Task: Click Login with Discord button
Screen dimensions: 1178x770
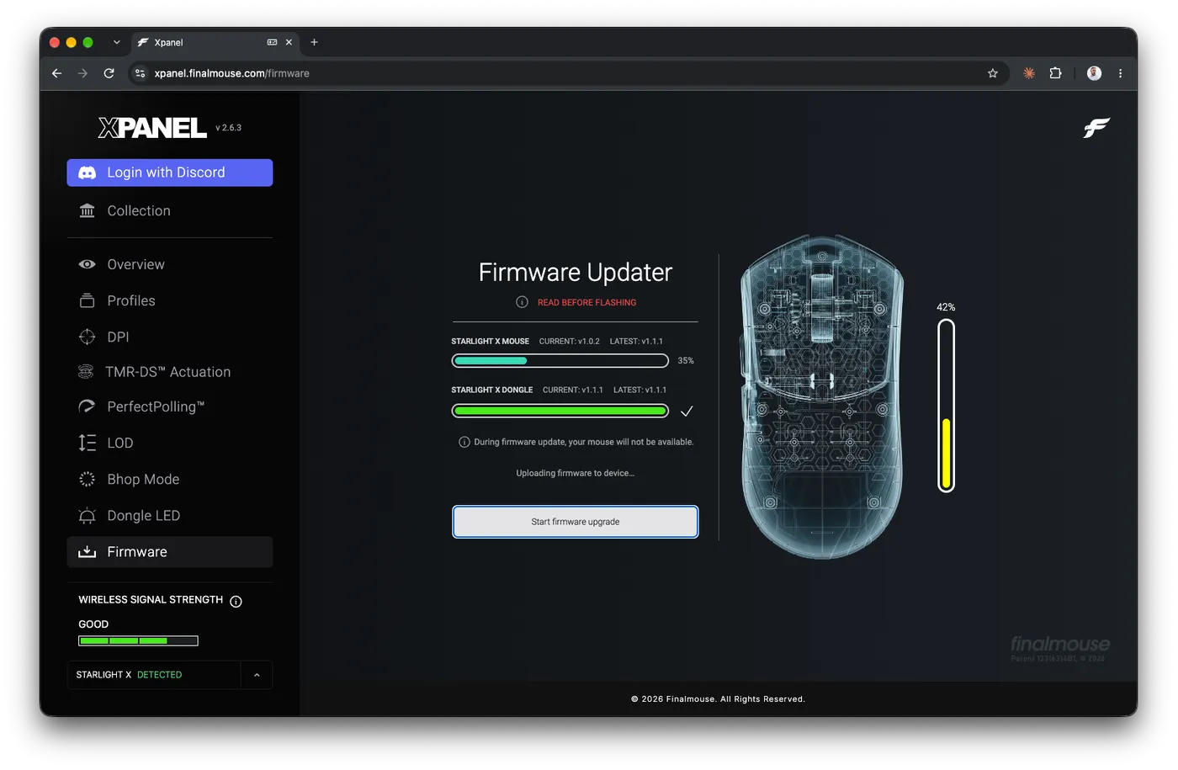Action: tap(170, 173)
